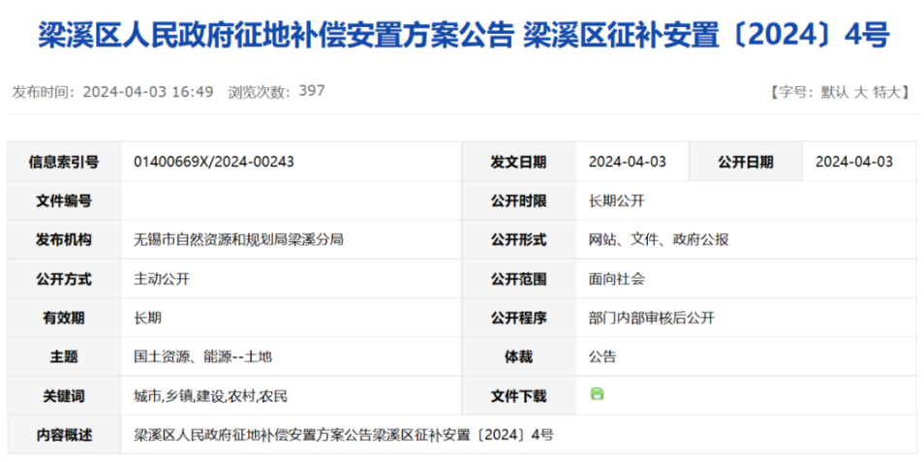Click the 内容概述 label cell
This screenshot has width=924, height=462.
click(x=64, y=435)
